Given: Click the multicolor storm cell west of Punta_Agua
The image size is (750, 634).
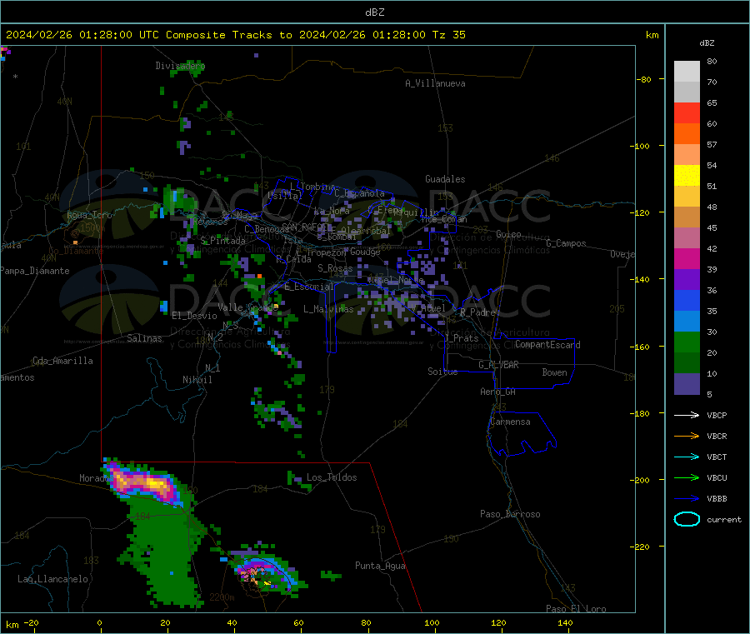Looking at the screenshot, I should pyautogui.click(x=264, y=572).
